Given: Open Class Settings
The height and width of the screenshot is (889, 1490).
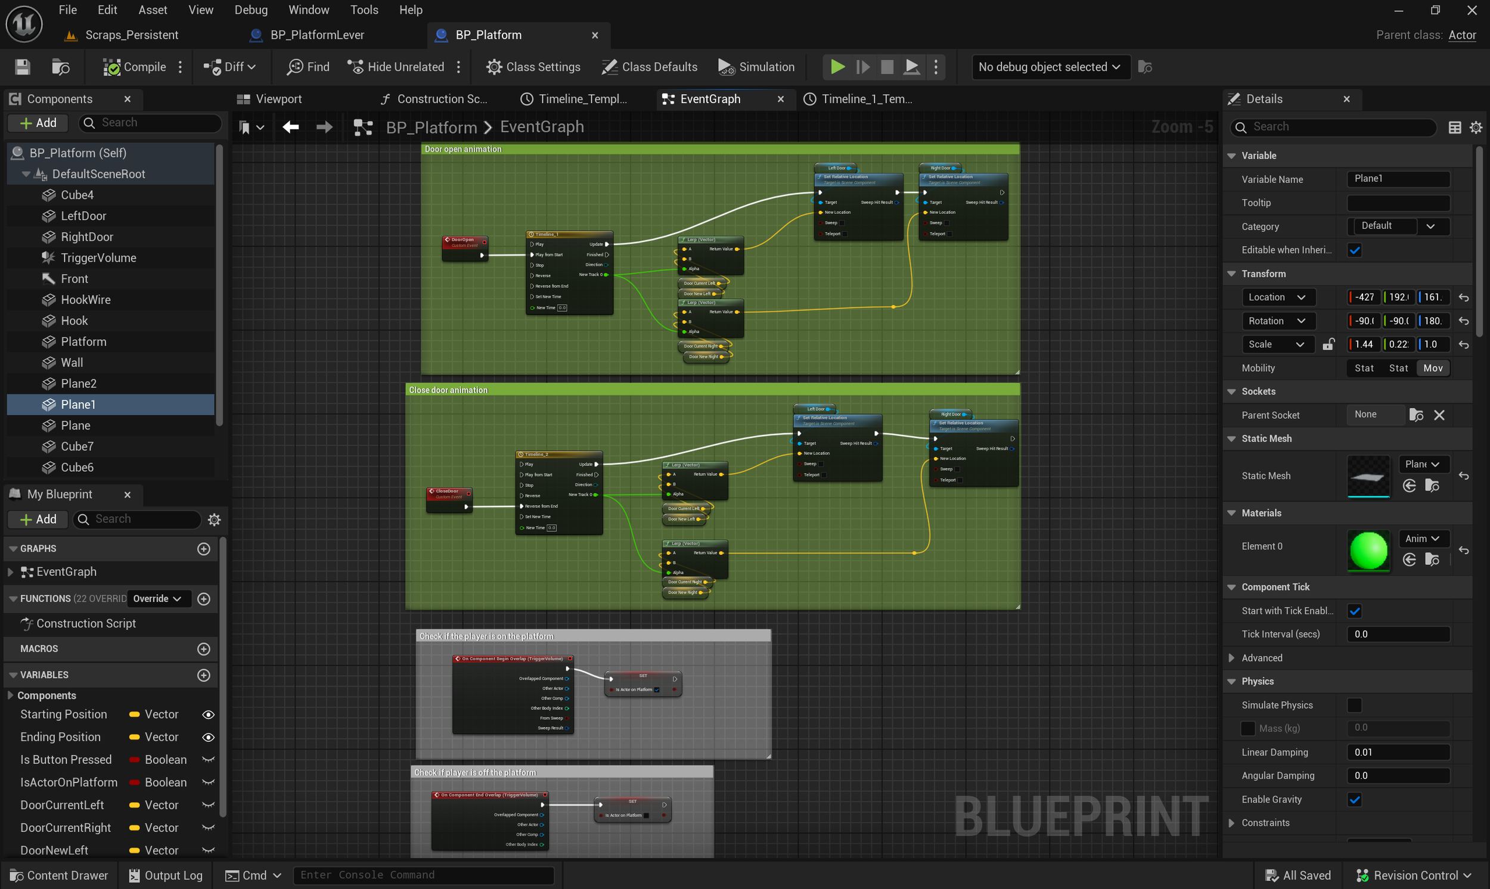Looking at the screenshot, I should pos(533,67).
